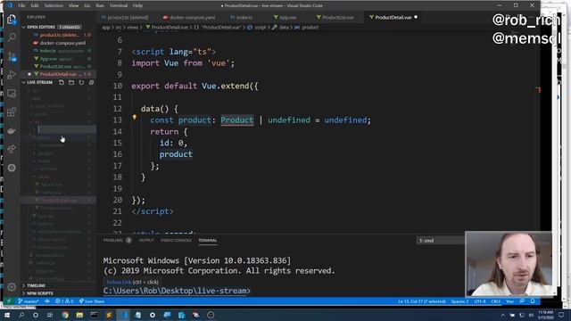Screen dimensions: 571x321
Task: Open the Selection menu
Action: 54,5
